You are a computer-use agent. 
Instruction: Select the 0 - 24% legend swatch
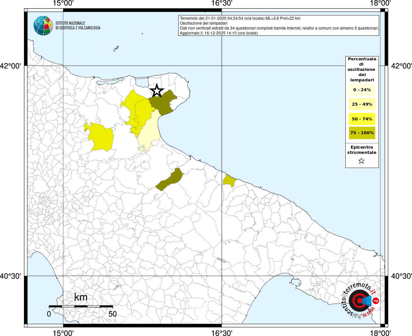point(362,90)
